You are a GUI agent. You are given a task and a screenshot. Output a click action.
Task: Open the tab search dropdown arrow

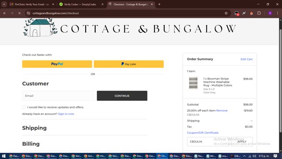[4, 4]
